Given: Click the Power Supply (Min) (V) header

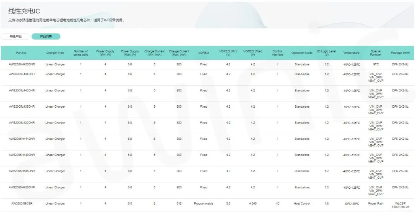Looking at the screenshot, I should (105, 53).
